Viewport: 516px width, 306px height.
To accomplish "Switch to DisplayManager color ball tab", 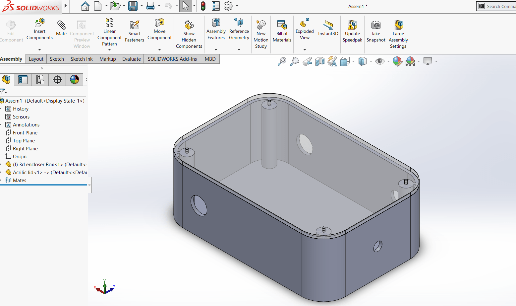I will (x=75, y=80).
